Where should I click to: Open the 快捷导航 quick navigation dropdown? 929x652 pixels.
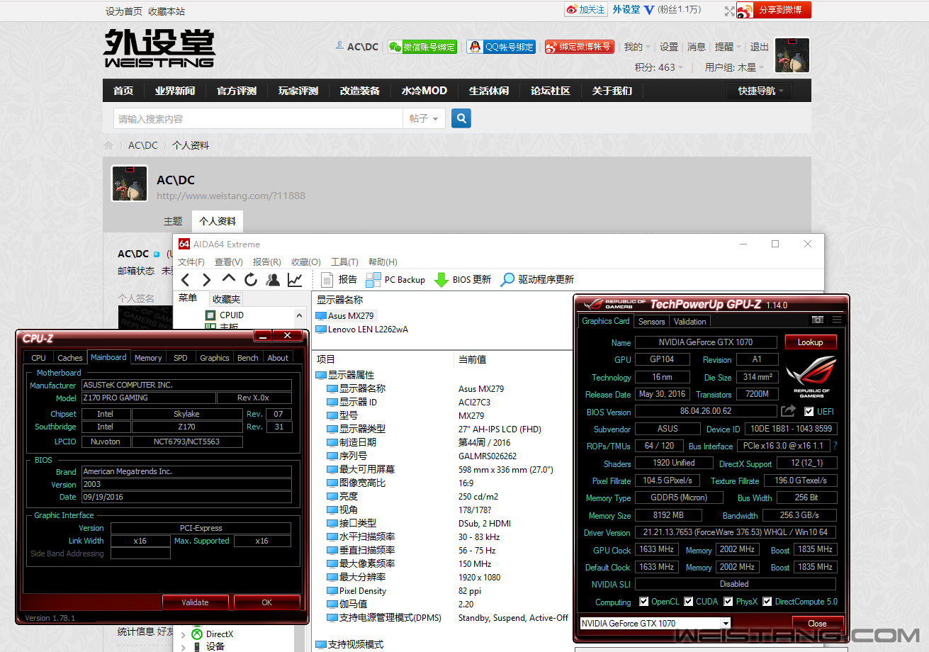coord(760,91)
